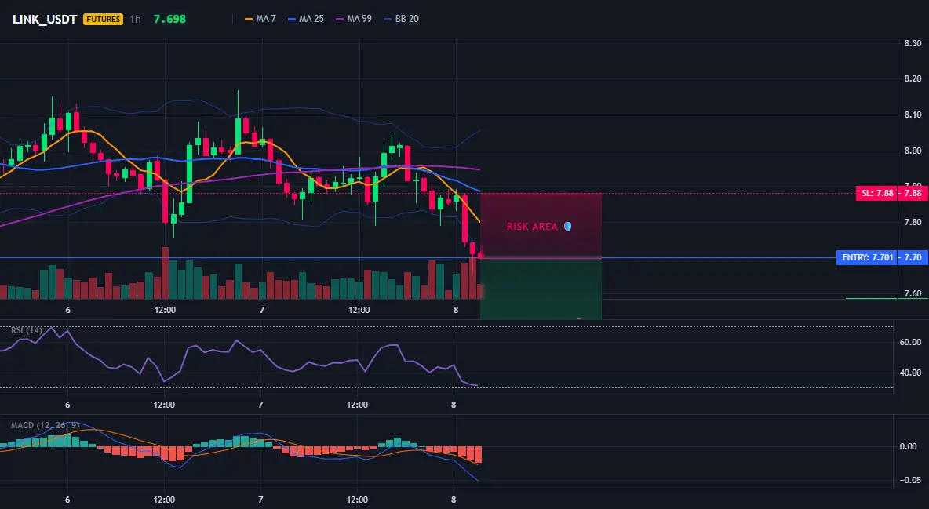Click the LINK_USDT symbol title

[x=45, y=19]
